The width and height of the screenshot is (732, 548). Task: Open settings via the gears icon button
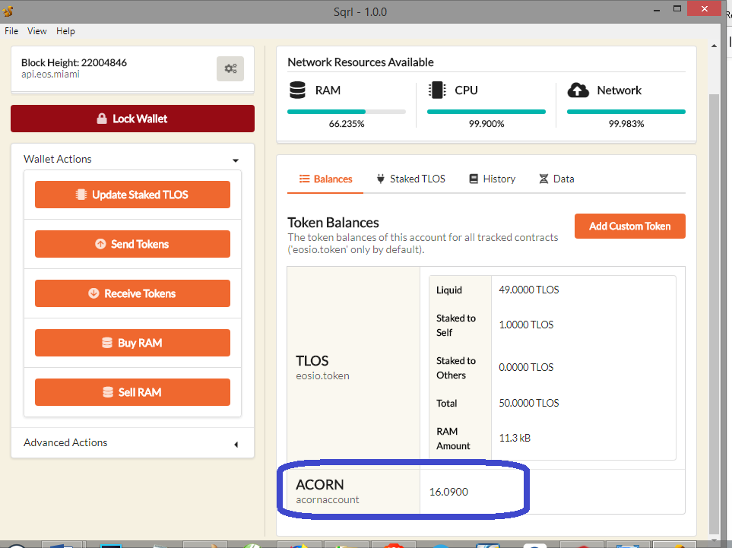(230, 68)
